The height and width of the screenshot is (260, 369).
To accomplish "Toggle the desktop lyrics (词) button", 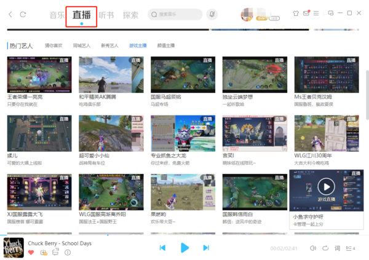I will coord(337,248).
